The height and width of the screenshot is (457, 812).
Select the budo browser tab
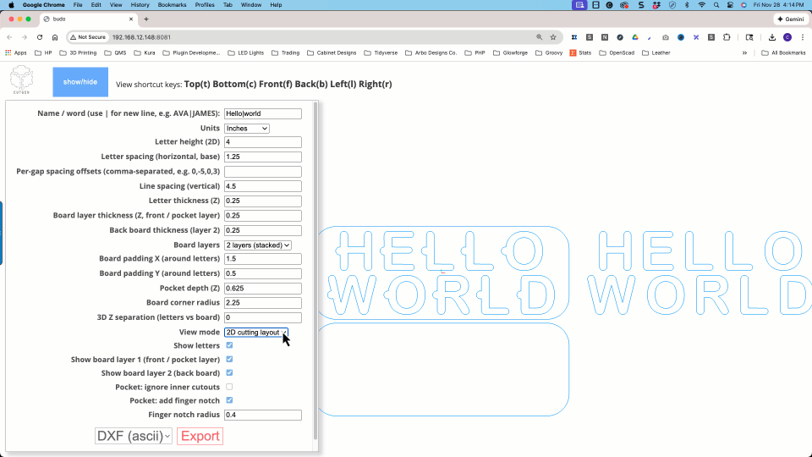click(72, 19)
